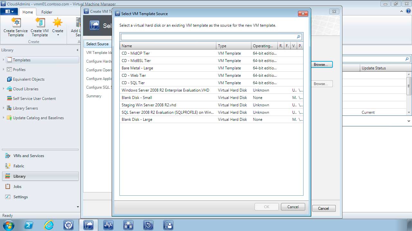Open the Fabric workspace
The height and width of the screenshot is (231, 412).
(x=40, y=166)
